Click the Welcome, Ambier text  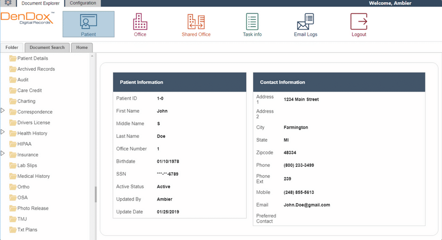(x=390, y=3)
